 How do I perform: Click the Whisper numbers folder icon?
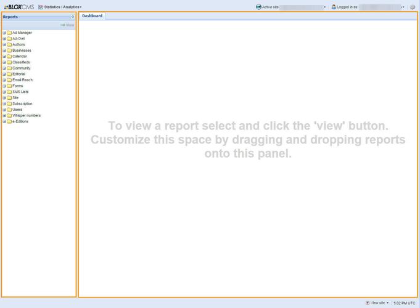click(x=9, y=115)
